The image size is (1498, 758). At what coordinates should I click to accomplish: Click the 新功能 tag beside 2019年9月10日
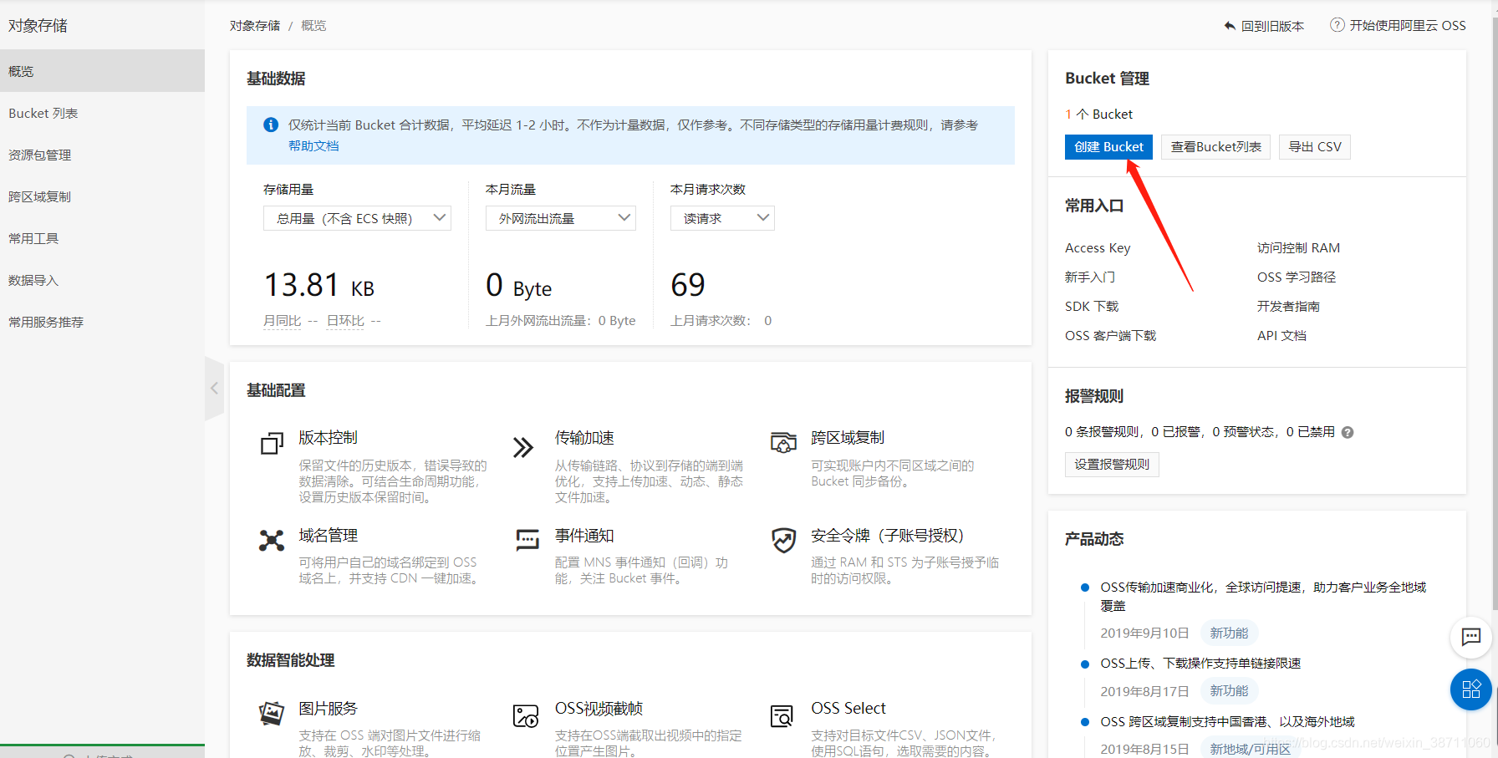coord(1229,633)
